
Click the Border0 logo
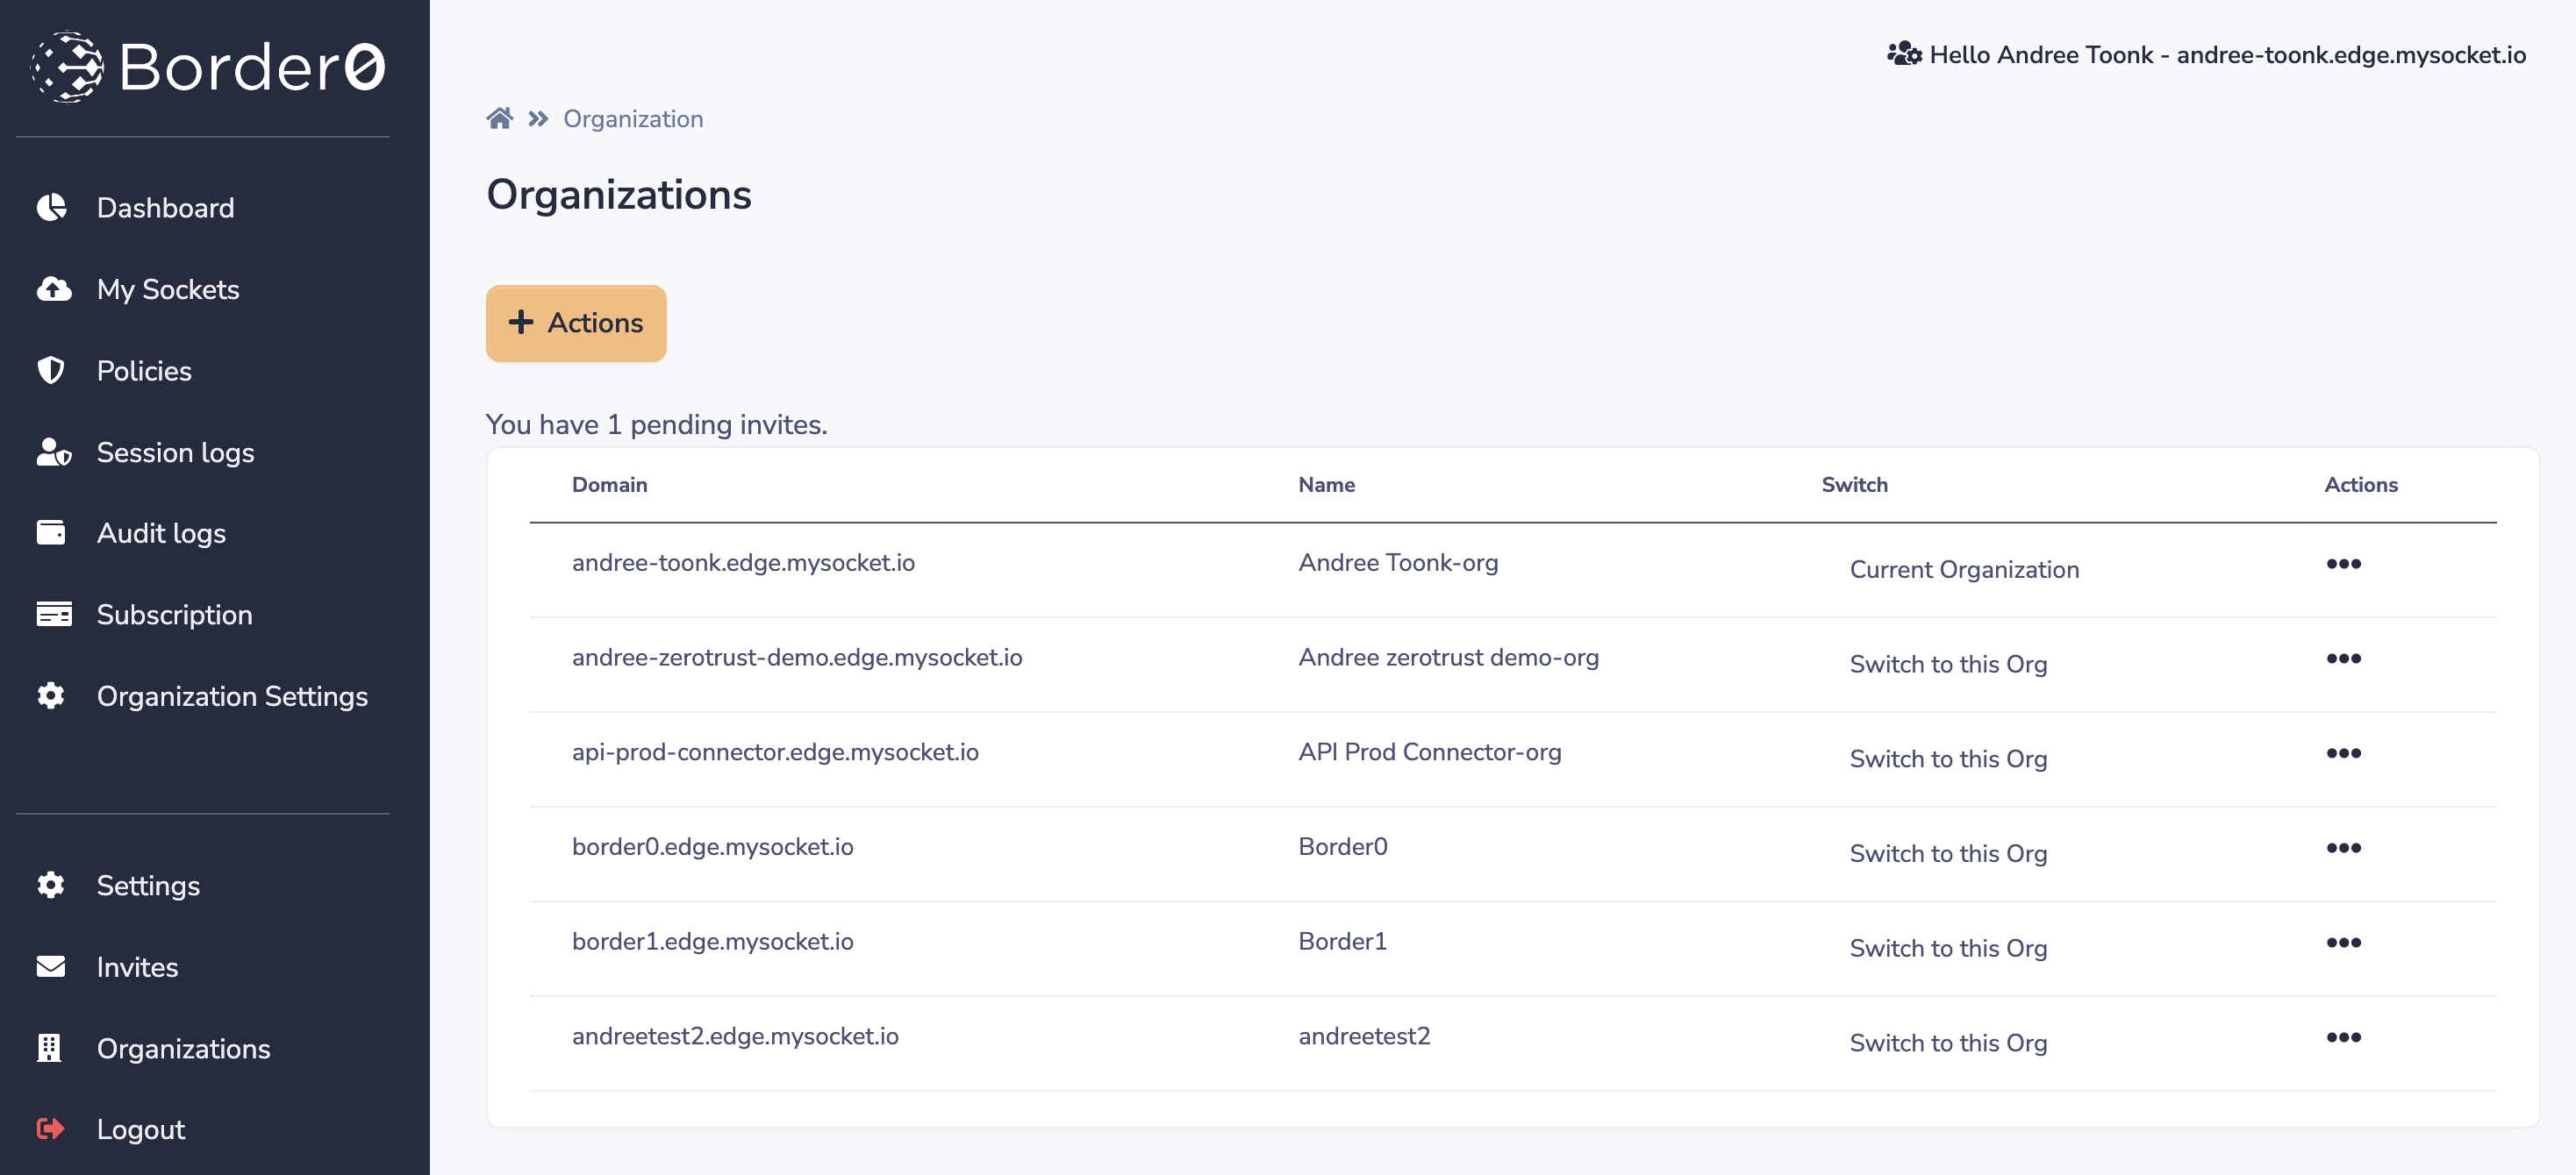coord(208,67)
